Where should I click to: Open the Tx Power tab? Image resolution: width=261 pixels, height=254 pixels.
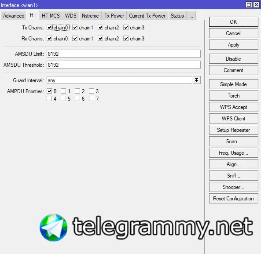pyautogui.click(x=114, y=16)
